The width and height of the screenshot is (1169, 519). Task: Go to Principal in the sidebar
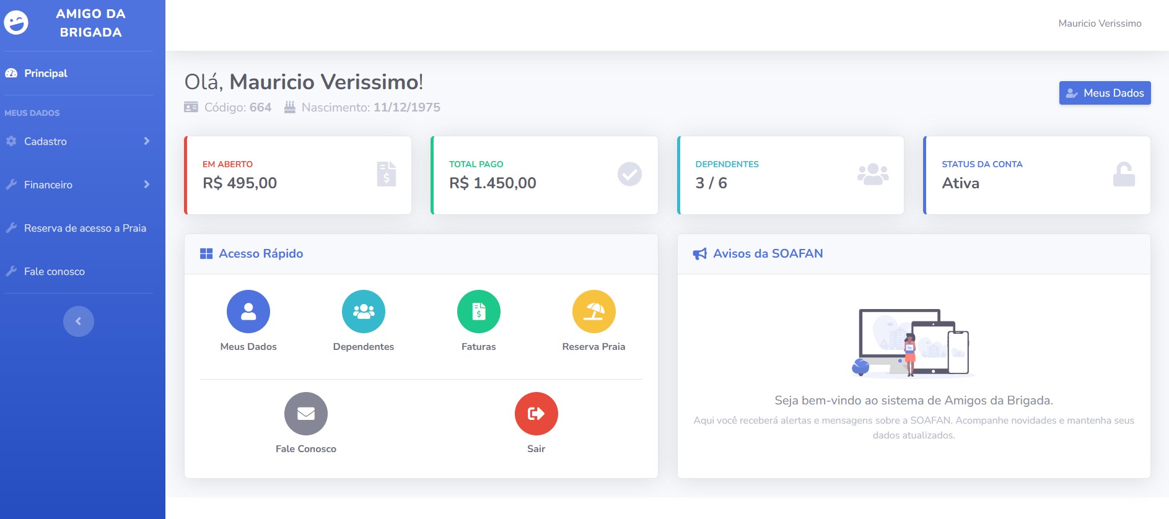(x=45, y=73)
